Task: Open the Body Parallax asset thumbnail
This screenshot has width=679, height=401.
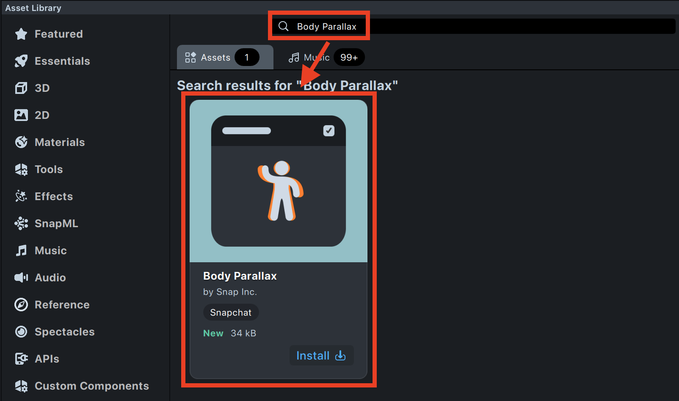Action: (x=279, y=181)
